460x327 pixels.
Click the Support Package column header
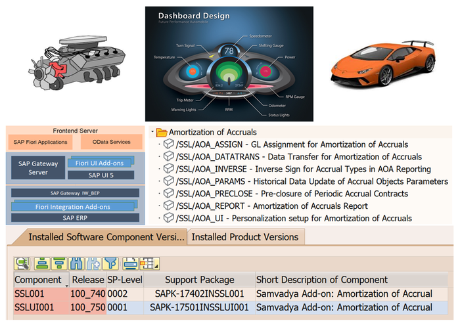coord(200,280)
